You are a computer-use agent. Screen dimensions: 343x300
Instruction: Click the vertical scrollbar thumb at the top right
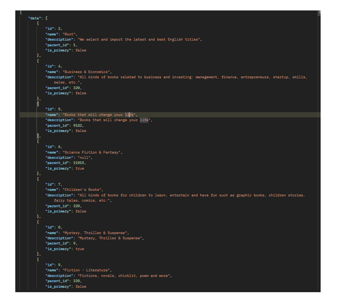coord(319,13)
